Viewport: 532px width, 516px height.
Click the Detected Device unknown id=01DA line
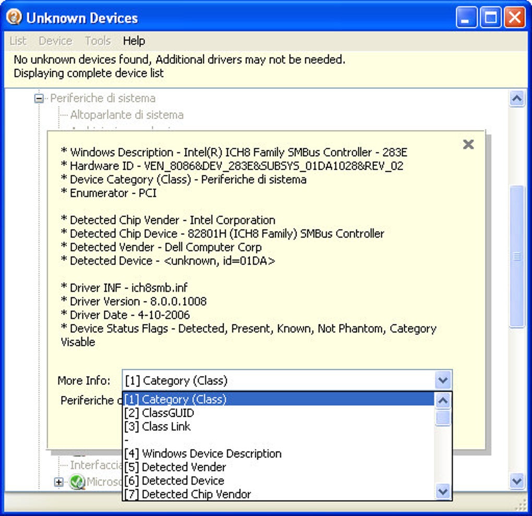point(168,261)
